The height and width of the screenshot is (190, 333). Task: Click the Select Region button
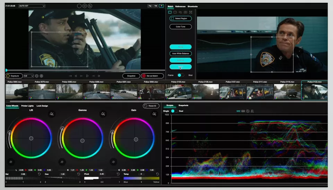180,18
